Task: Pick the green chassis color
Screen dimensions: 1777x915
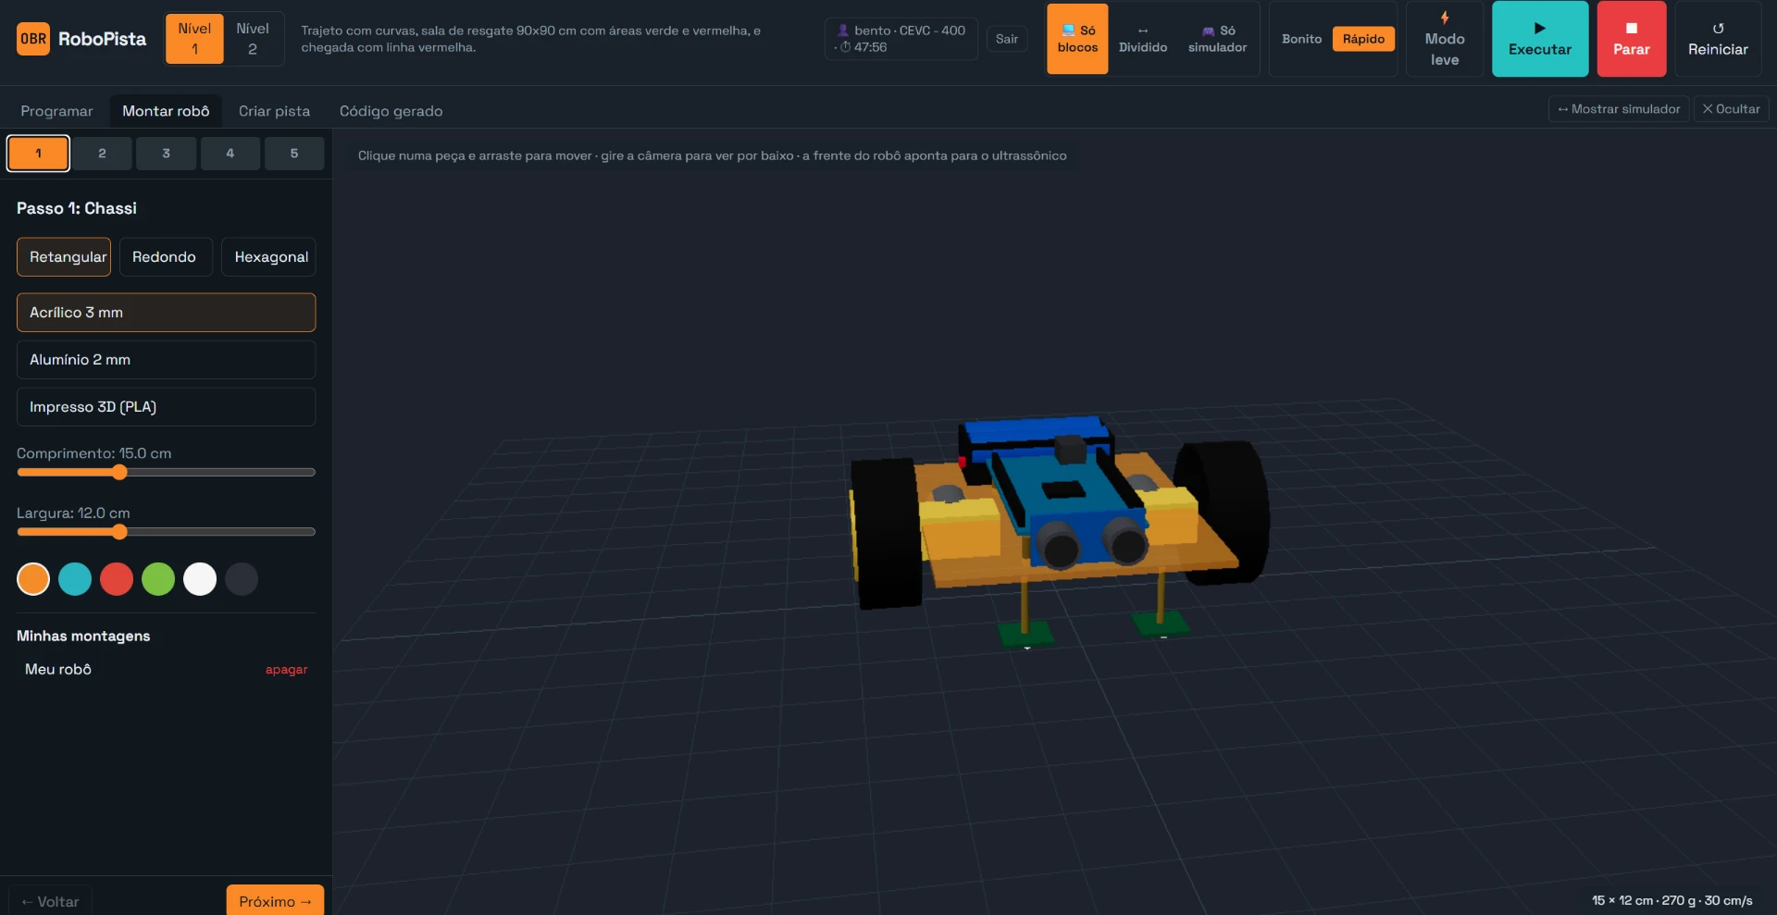Action: click(158, 579)
